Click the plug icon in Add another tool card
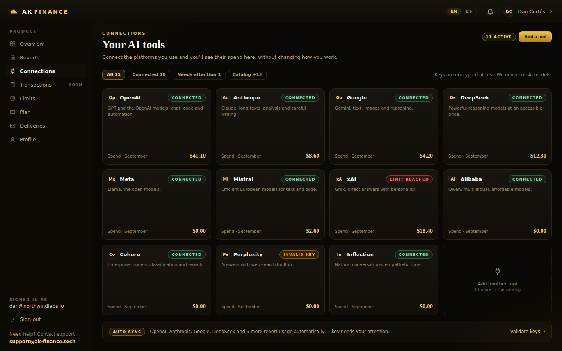The height and width of the screenshot is (351, 562). point(498,271)
